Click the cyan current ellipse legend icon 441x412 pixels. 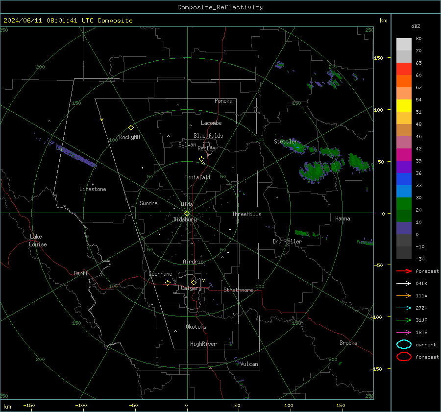pos(404,344)
